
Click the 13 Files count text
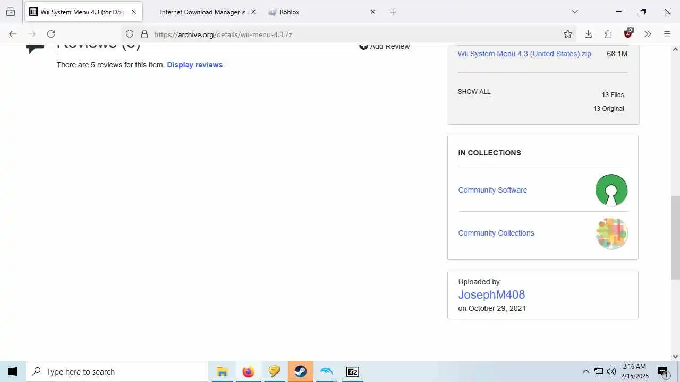(613, 95)
